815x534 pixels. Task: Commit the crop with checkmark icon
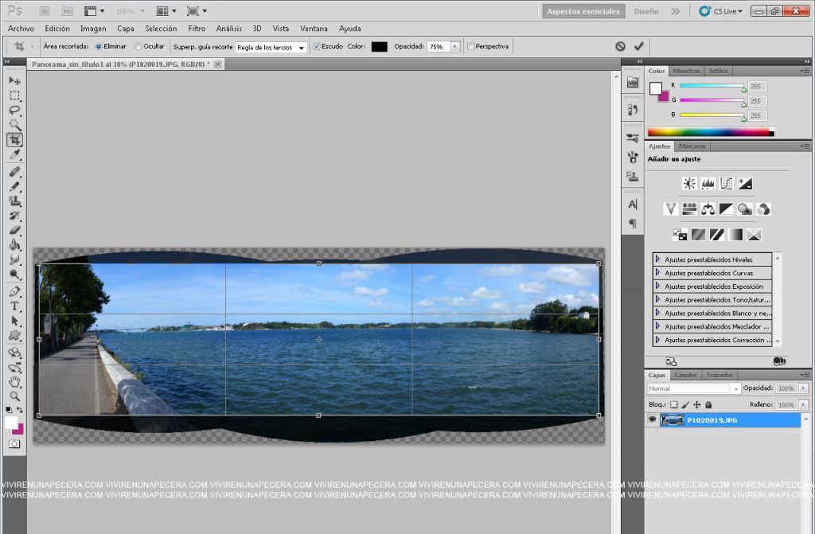tap(638, 46)
